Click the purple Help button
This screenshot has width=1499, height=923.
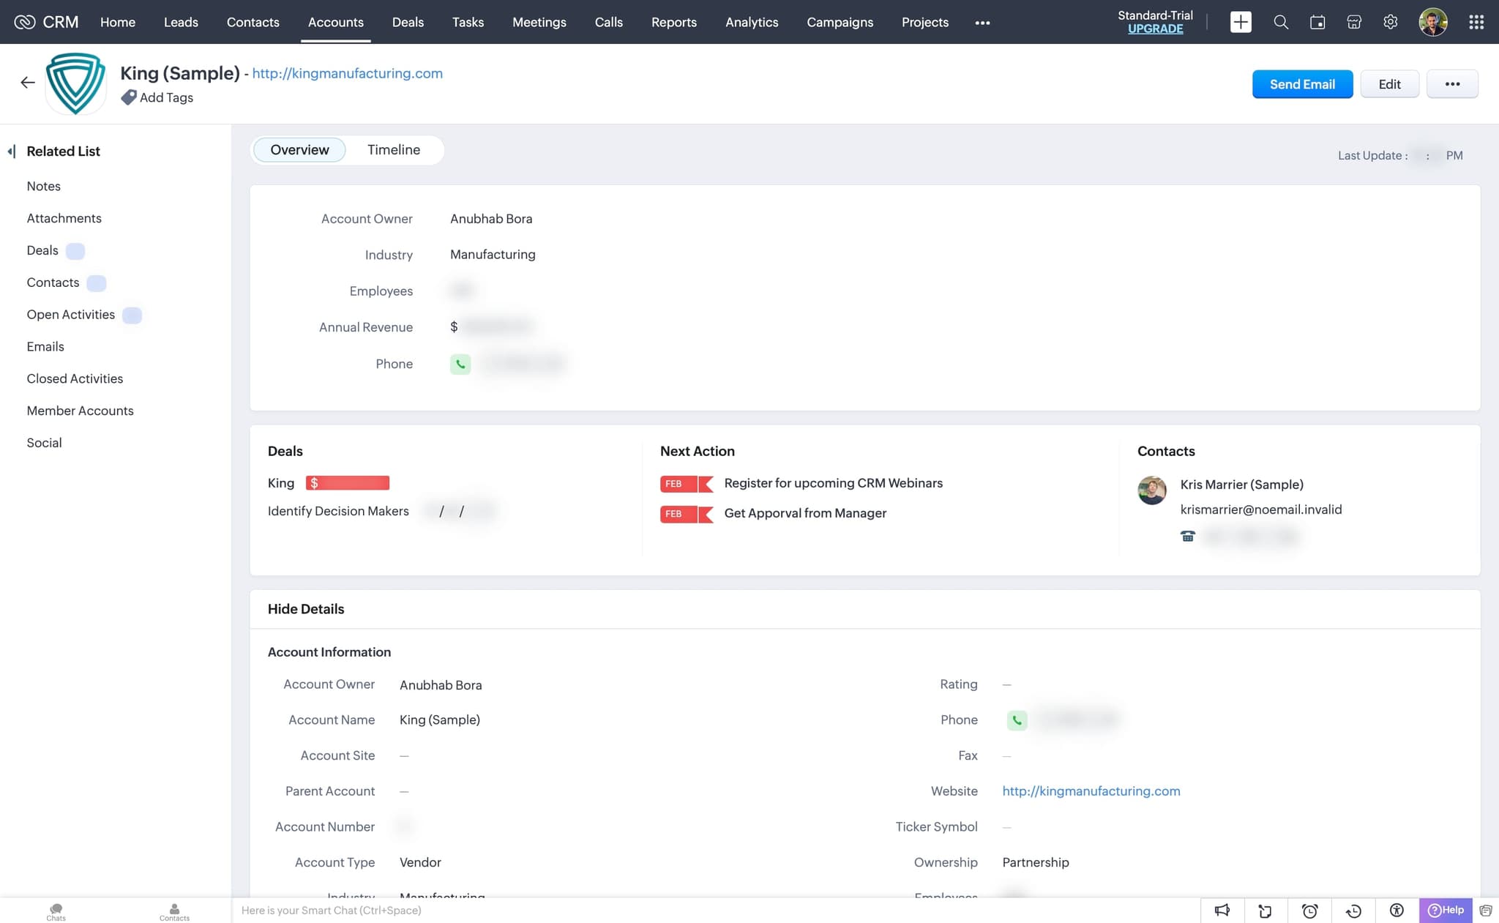point(1446,911)
